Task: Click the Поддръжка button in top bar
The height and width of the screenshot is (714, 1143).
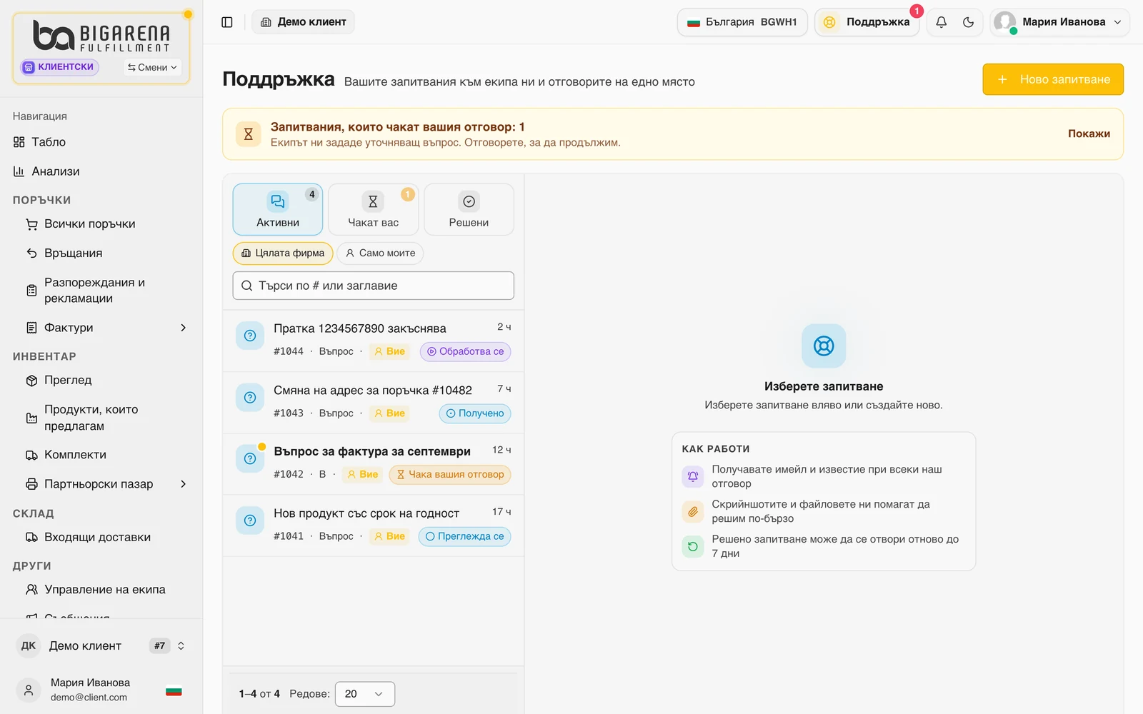Action: coord(867,22)
